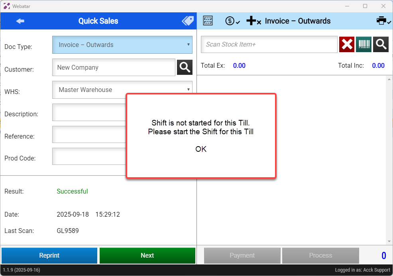Click the item list scrollbar up arrow
Viewport: 393px width, 276px height.
coord(389,79)
